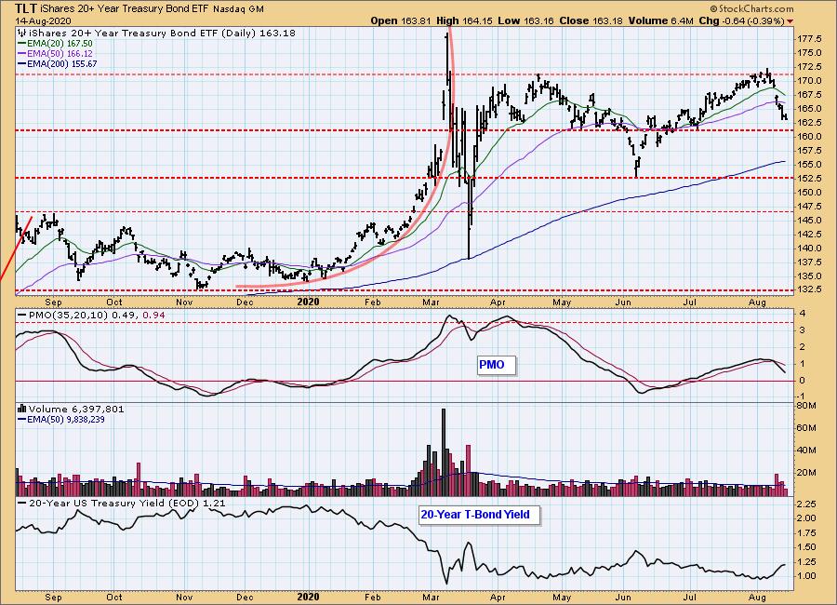The height and width of the screenshot is (605, 837).
Task: Click the 162.5 price axis label
Action: 809,122
